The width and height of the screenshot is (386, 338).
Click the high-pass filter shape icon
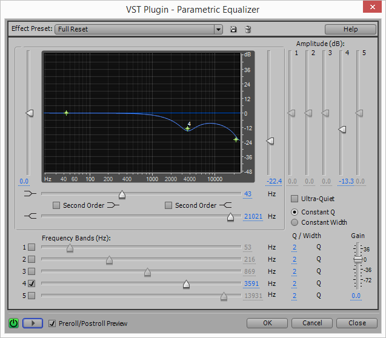coord(29,194)
